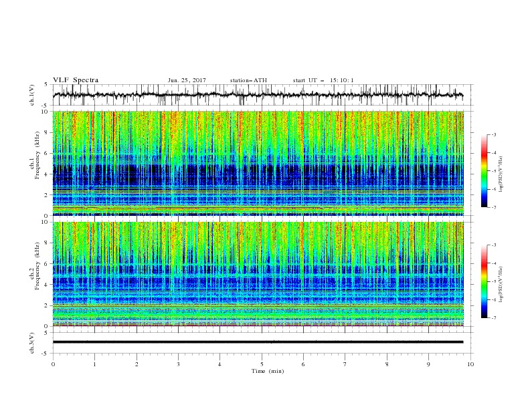Image resolution: width=530 pixels, height=409 pixels.
Task: Select the ch.2 "Frequency (kHz)" axis label
Action: (x=37, y=266)
